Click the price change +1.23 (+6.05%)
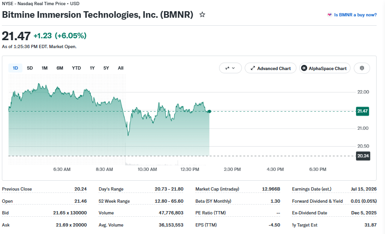Image resolution: width=385 pixels, height=234 pixels. click(x=60, y=35)
